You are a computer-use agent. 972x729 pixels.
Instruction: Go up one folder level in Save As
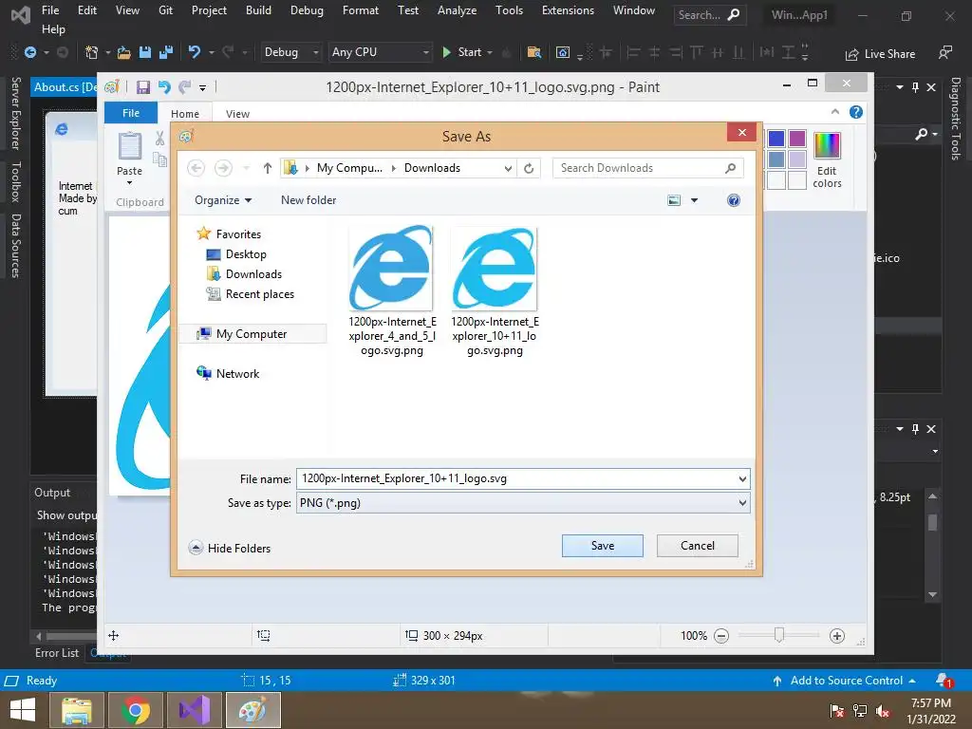point(267,168)
